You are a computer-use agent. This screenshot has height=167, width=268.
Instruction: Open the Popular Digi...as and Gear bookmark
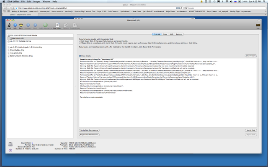pos(85,11)
